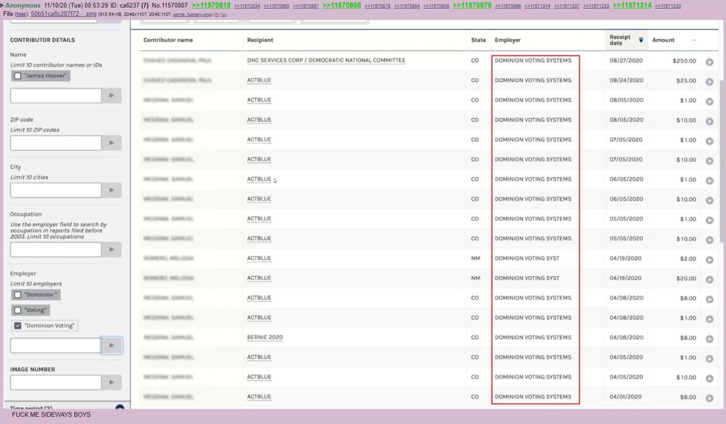Expand the 04/19/2020 $2.00 row details
The width and height of the screenshot is (726, 424).
point(709,260)
